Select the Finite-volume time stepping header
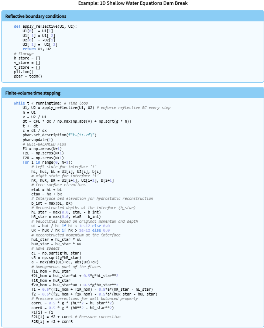Image resolution: width=264 pixels, height=328 pixels. coord(33,93)
